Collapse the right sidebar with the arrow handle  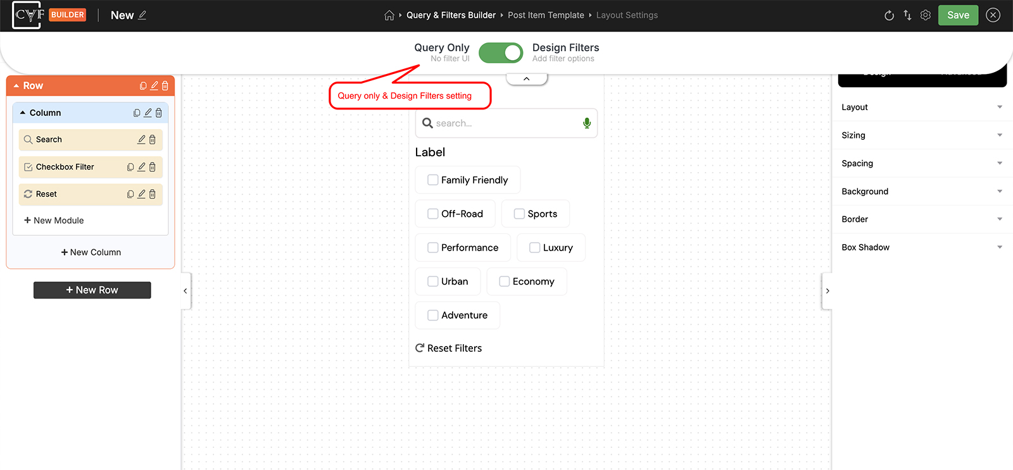827,291
